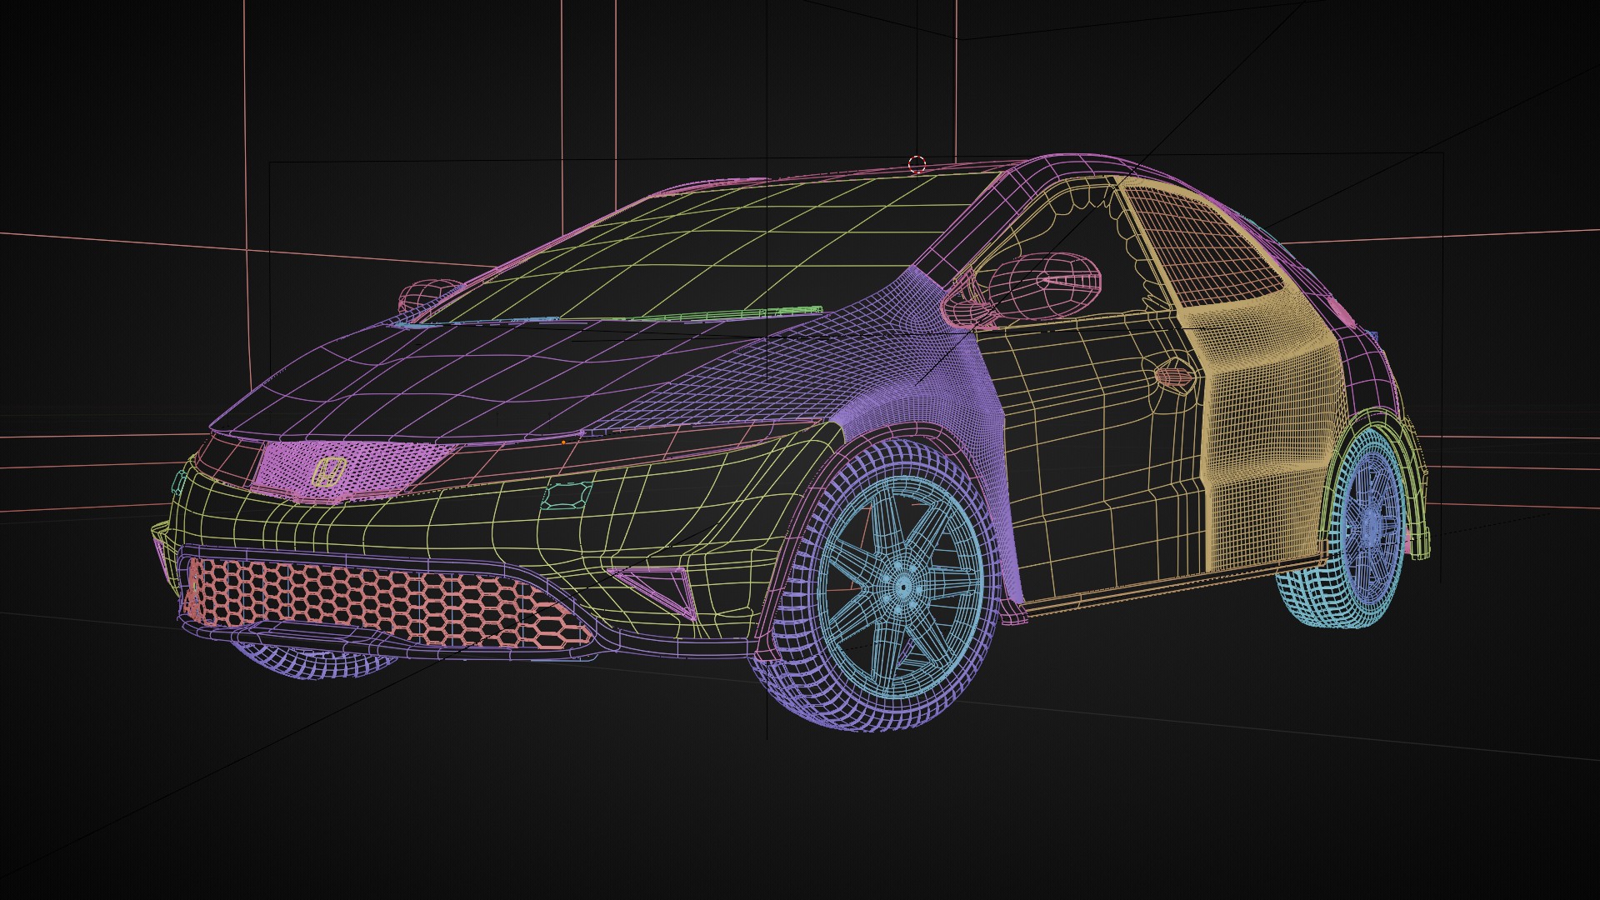Viewport: 1600px width, 900px height.
Task: Click the front wheel hub center
Action: 902,586
